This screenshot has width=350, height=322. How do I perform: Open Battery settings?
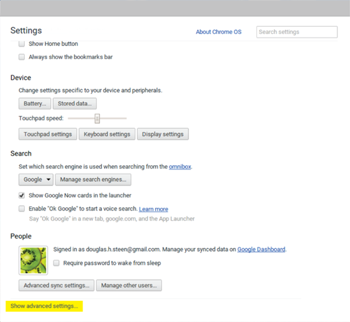pyautogui.click(x=35, y=103)
